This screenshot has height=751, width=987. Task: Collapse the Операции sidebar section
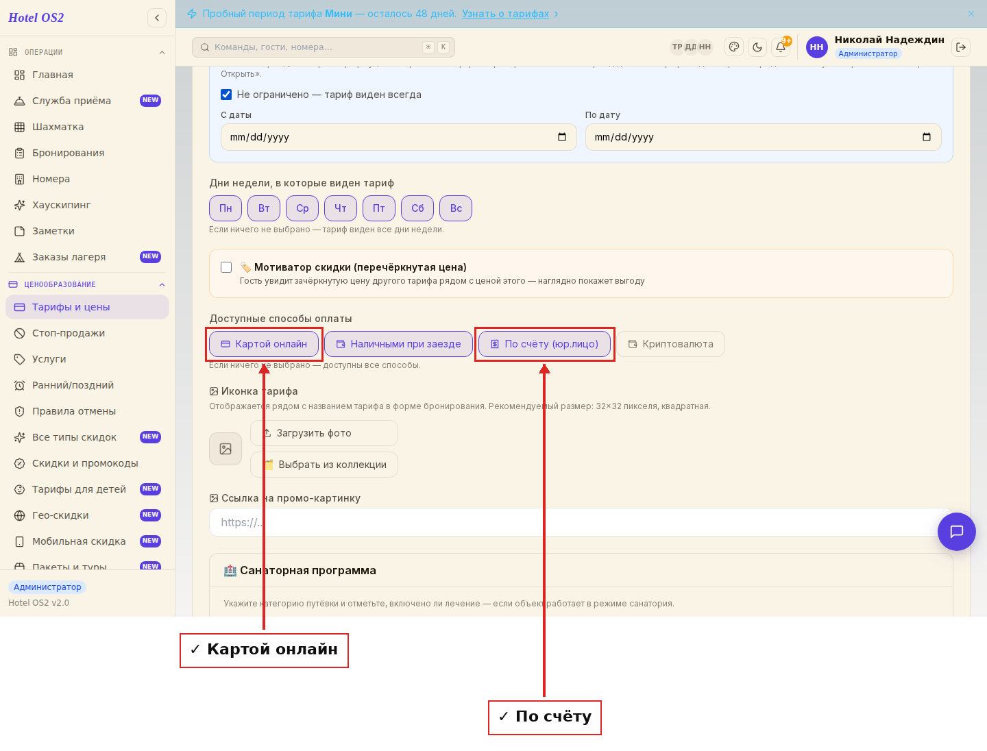162,52
